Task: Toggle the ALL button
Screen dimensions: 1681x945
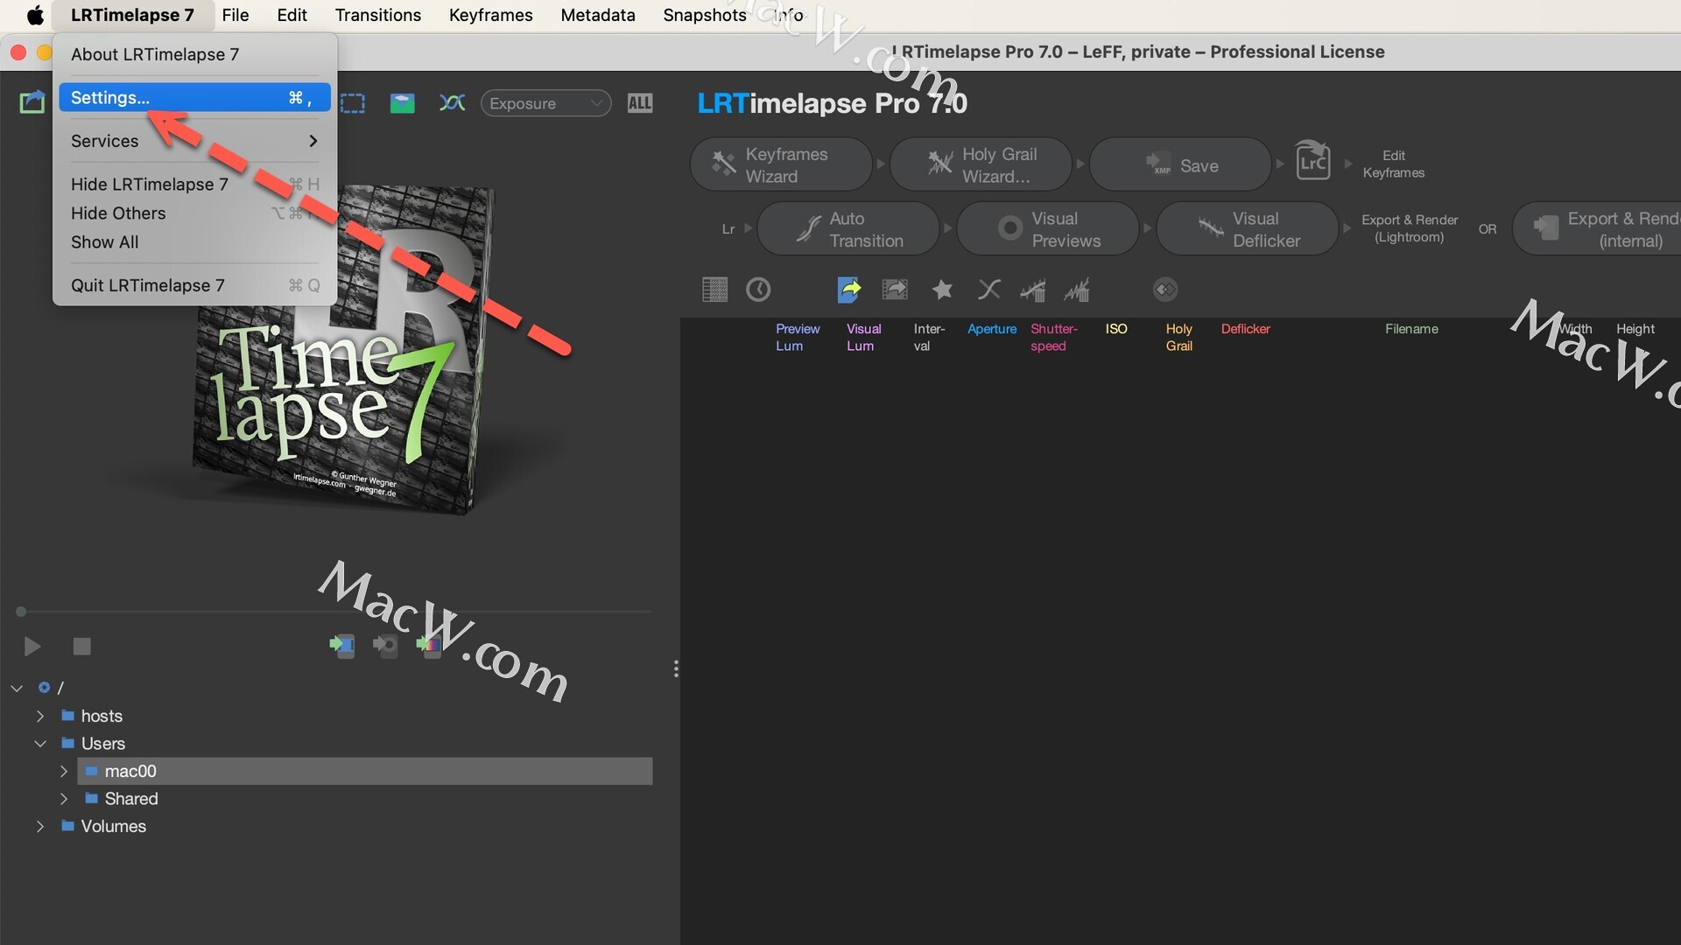Action: 640,103
